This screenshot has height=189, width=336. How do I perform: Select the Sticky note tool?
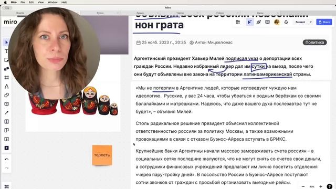coord(6,60)
